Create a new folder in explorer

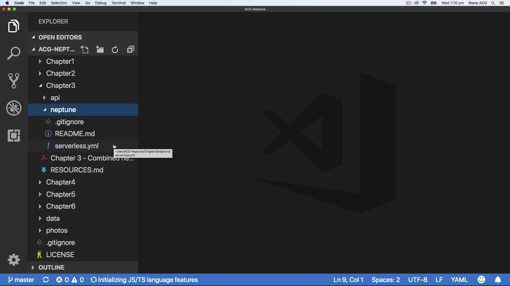tap(100, 49)
